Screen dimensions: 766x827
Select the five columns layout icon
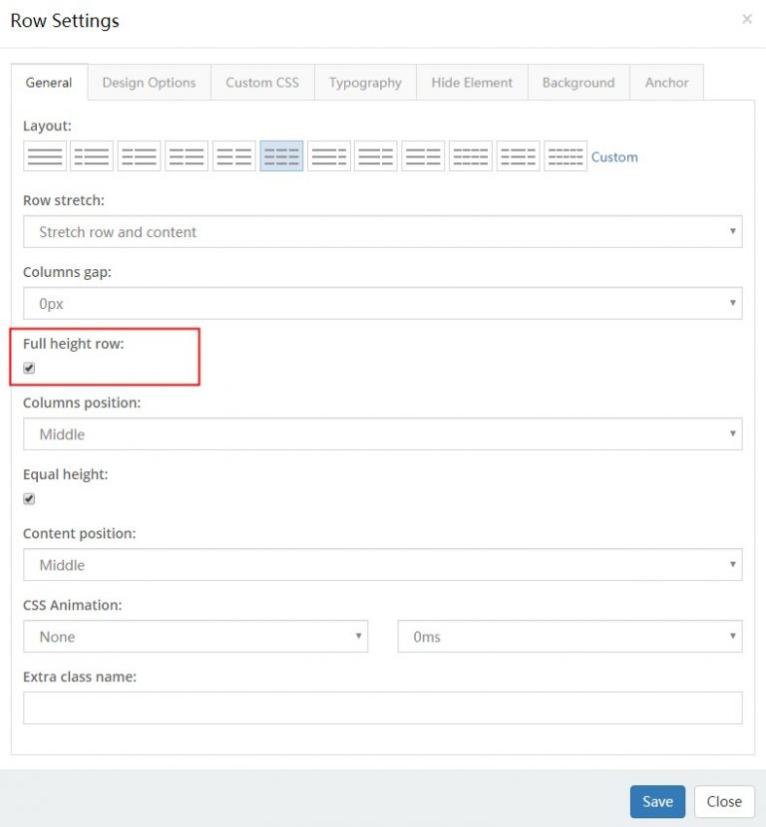(566, 155)
